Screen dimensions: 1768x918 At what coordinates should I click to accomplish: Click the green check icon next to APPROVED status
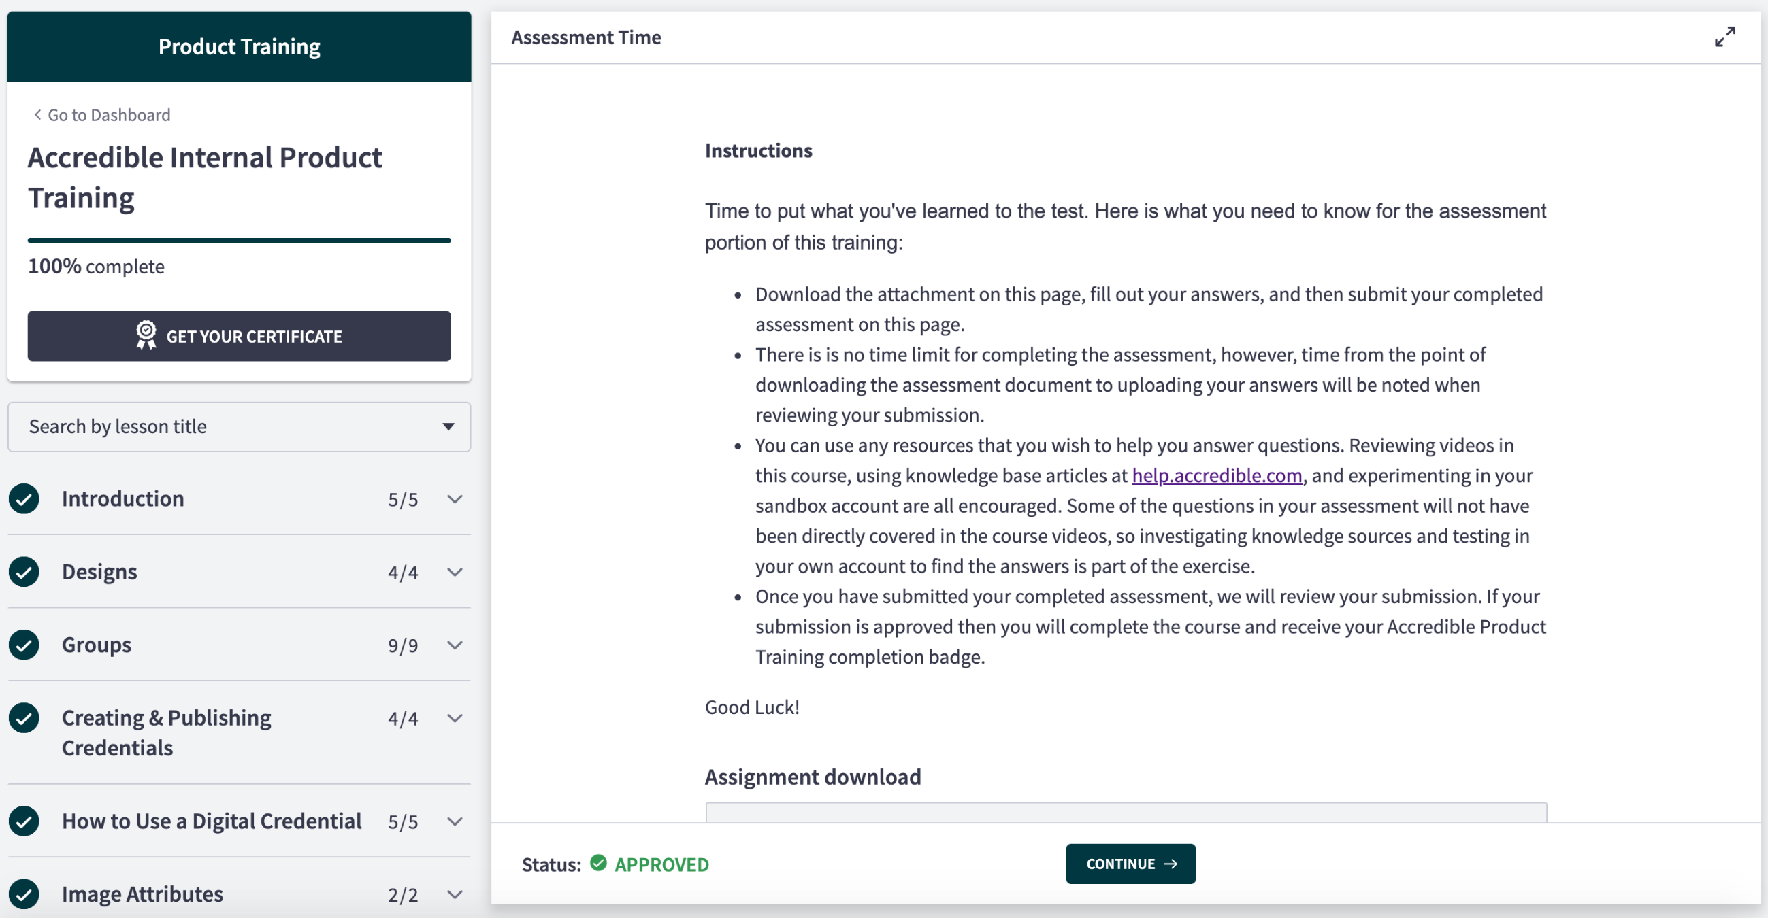(597, 864)
